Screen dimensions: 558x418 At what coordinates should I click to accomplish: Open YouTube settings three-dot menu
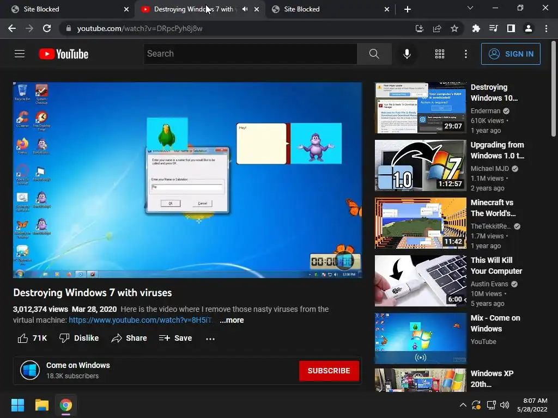click(465, 54)
